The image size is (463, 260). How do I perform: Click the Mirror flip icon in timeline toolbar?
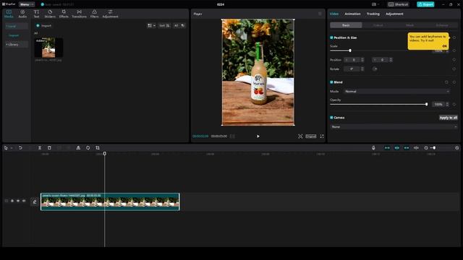pos(78,147)
